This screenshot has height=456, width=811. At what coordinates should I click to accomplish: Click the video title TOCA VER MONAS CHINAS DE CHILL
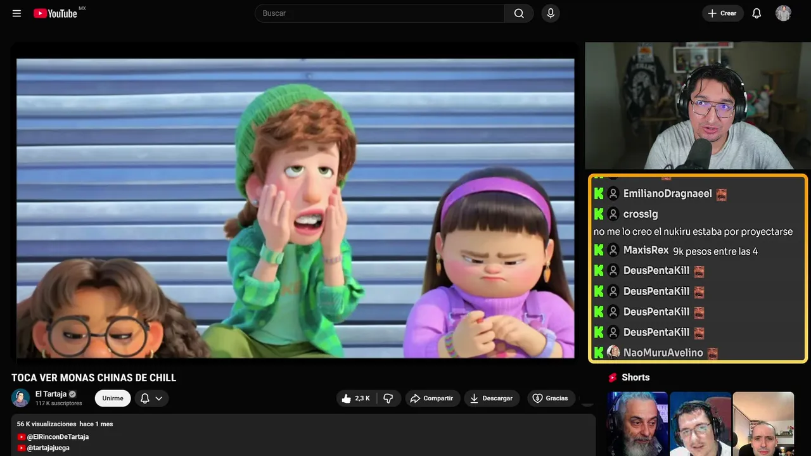point(94,377)
